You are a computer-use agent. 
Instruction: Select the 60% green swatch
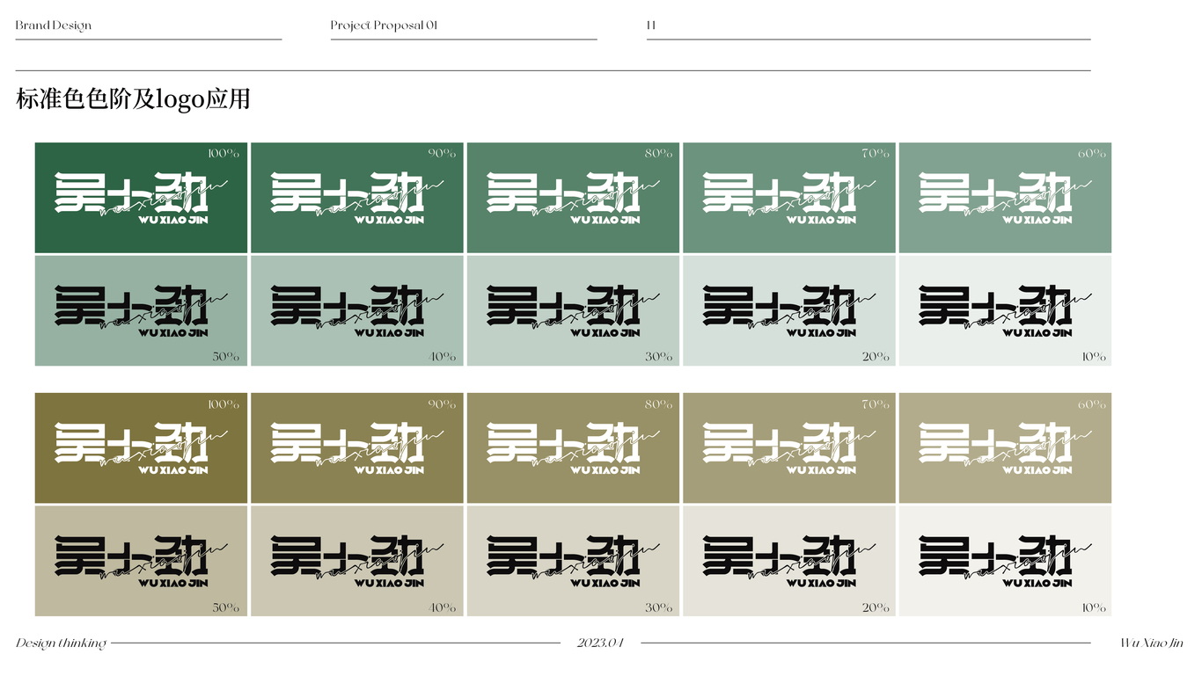(1005, 198)
